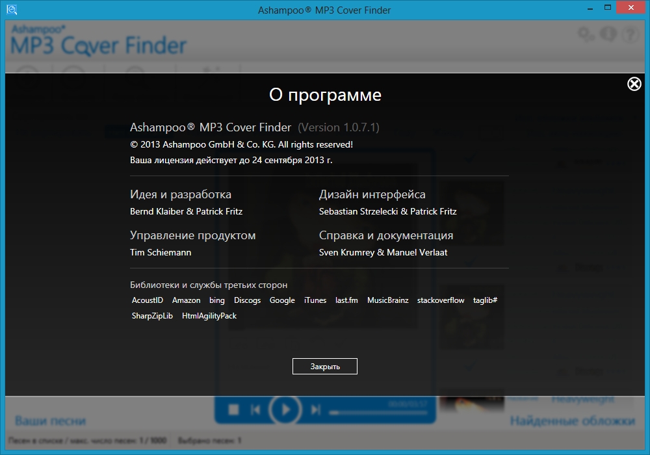Image resolution: width=650 pixels, height=455 pixels.
Task: Skip to next track in the player
Action: pos(316,409)
